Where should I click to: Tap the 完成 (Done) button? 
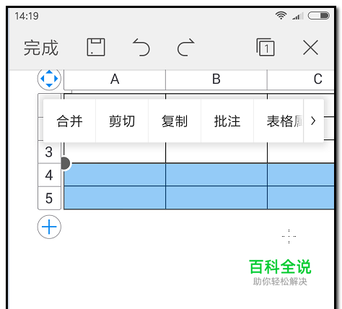coord(41,48)
